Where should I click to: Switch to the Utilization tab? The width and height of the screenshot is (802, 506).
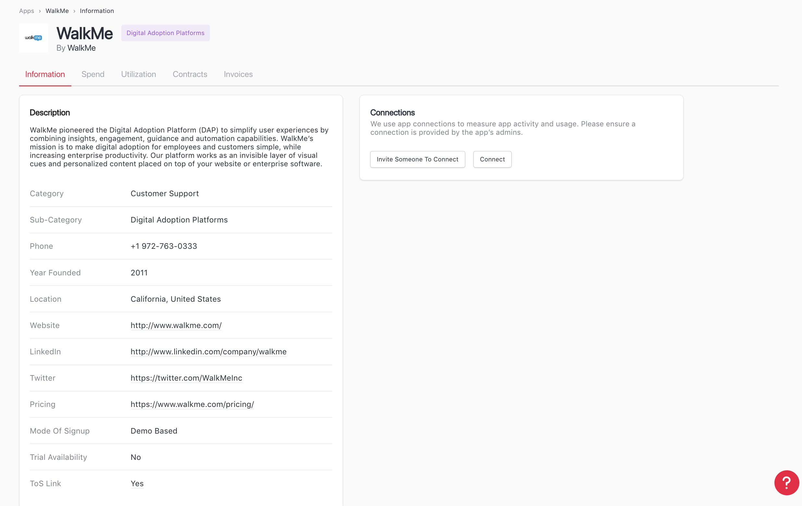[138, 74]
